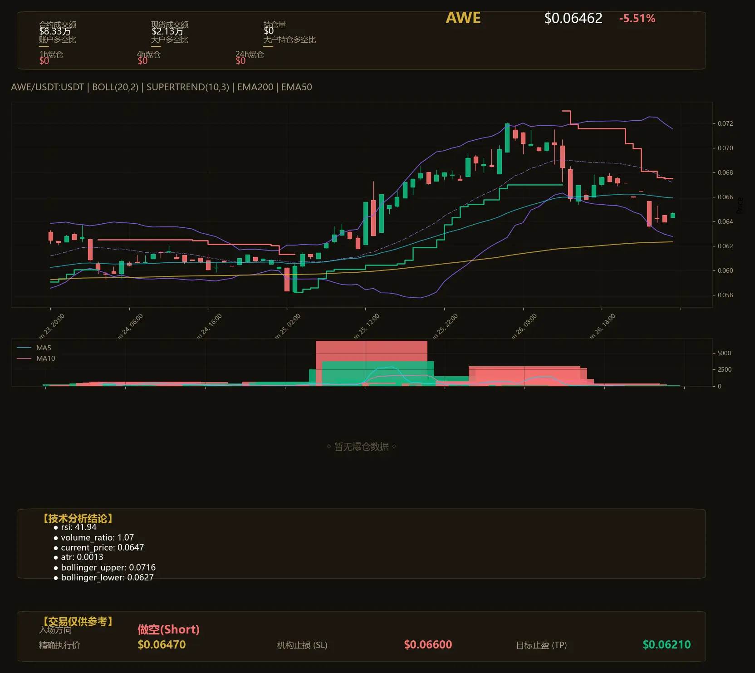Click the 大户持仓多空比 label

tap(289, 40)
